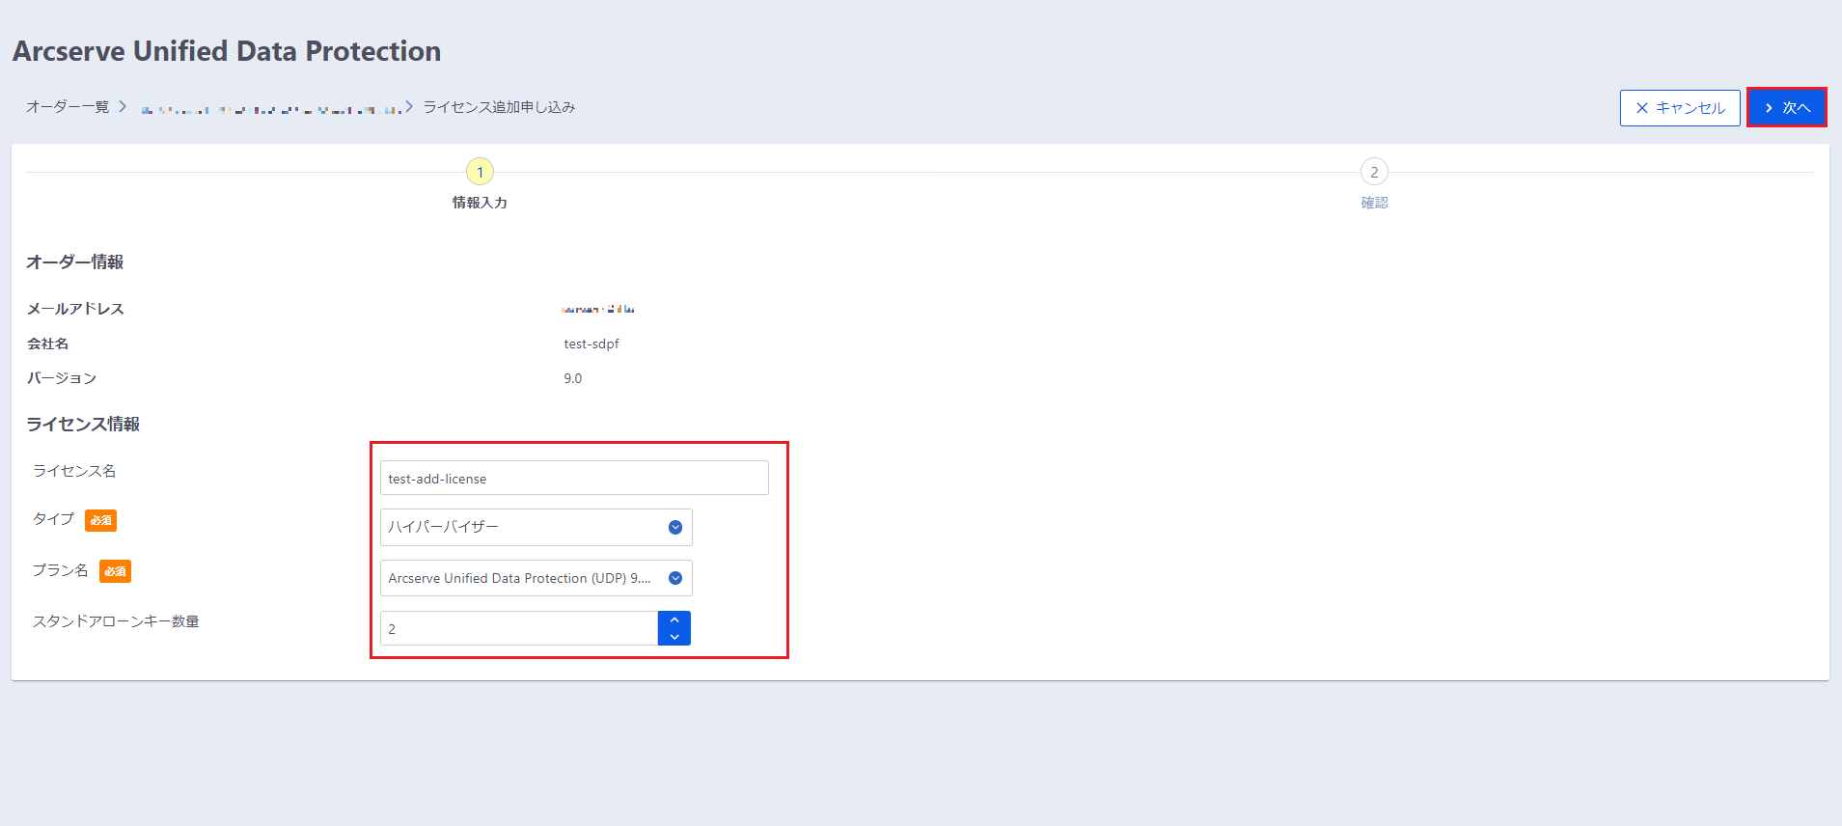Click the メールアドレス label
This screenshot has width=1842, height=826.
75,309
